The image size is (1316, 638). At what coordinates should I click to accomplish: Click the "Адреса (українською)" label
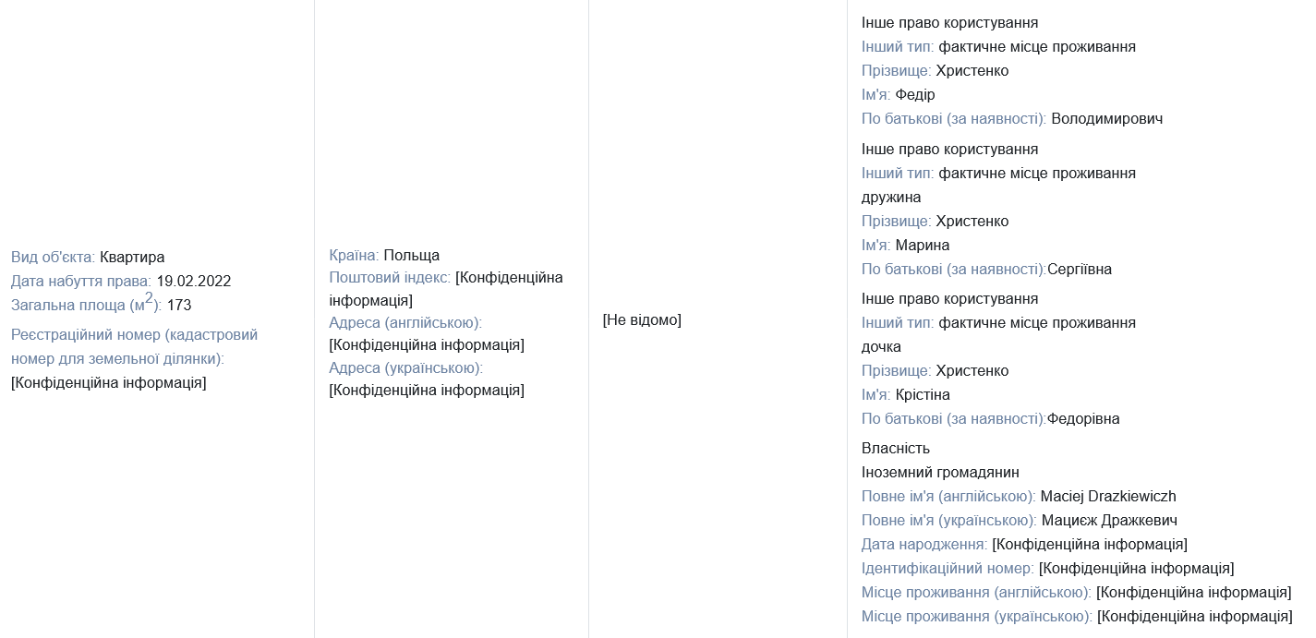[405, 368]
